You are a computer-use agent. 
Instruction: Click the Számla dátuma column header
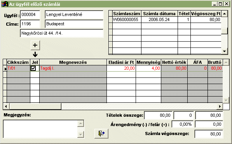click(x=159, y=14)
